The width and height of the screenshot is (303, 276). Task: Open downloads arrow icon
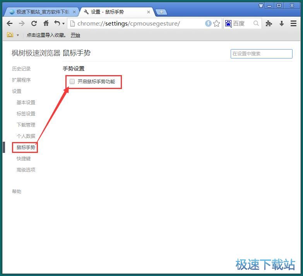click(282, 24)
